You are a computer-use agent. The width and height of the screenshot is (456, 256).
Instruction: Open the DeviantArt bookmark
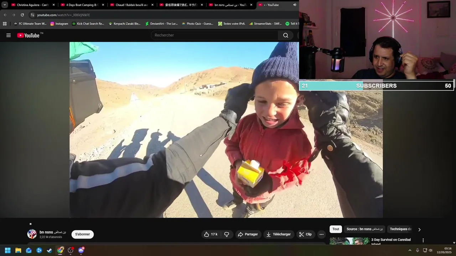pos(161,24)
